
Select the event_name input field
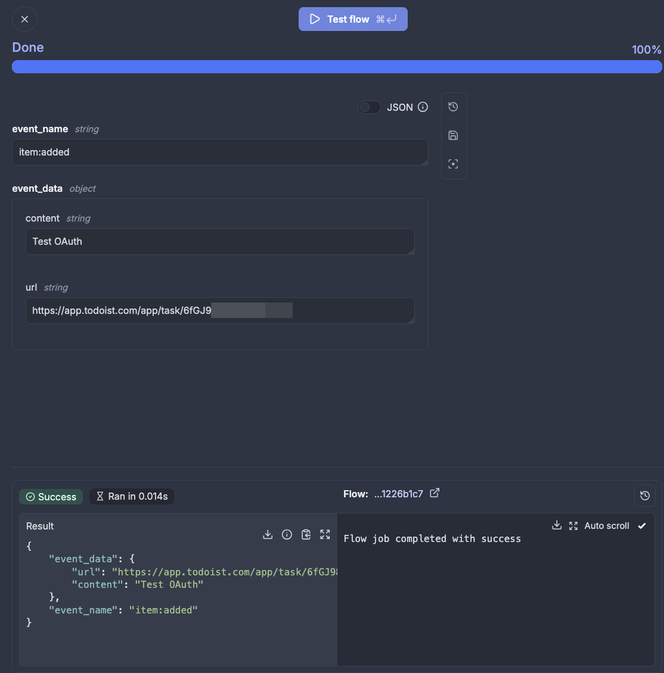(220, 152)
